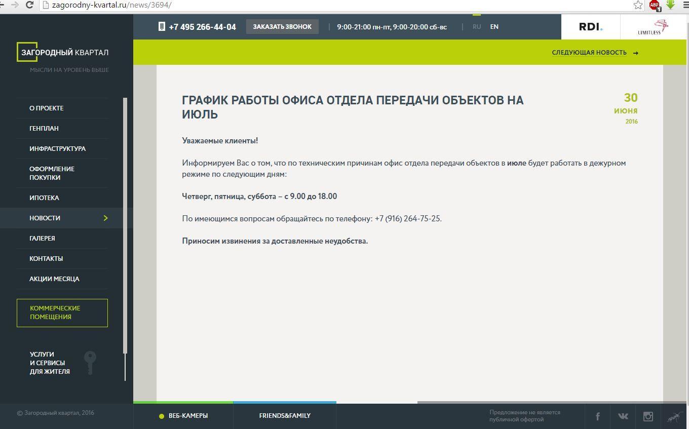The width and height of the screenshot is (689, 429).
Task: Open the AdBlock Plus extension icon
Action: click(x=655, y=5)
